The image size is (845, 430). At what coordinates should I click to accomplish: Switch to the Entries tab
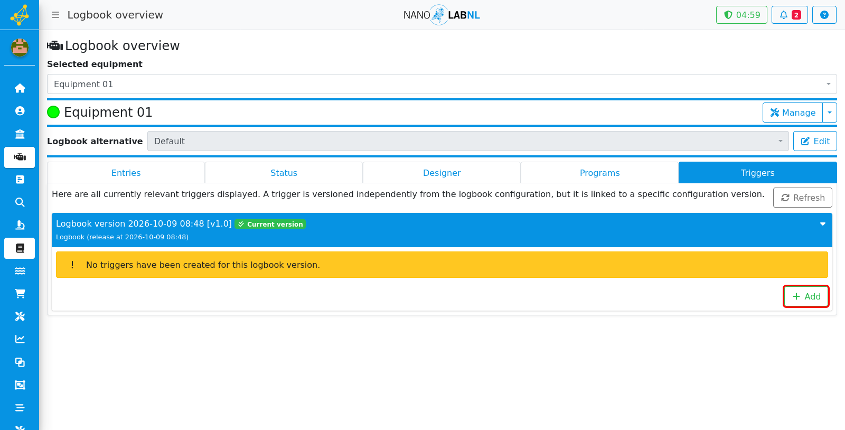pyautogui.click(x=126, y=173)
